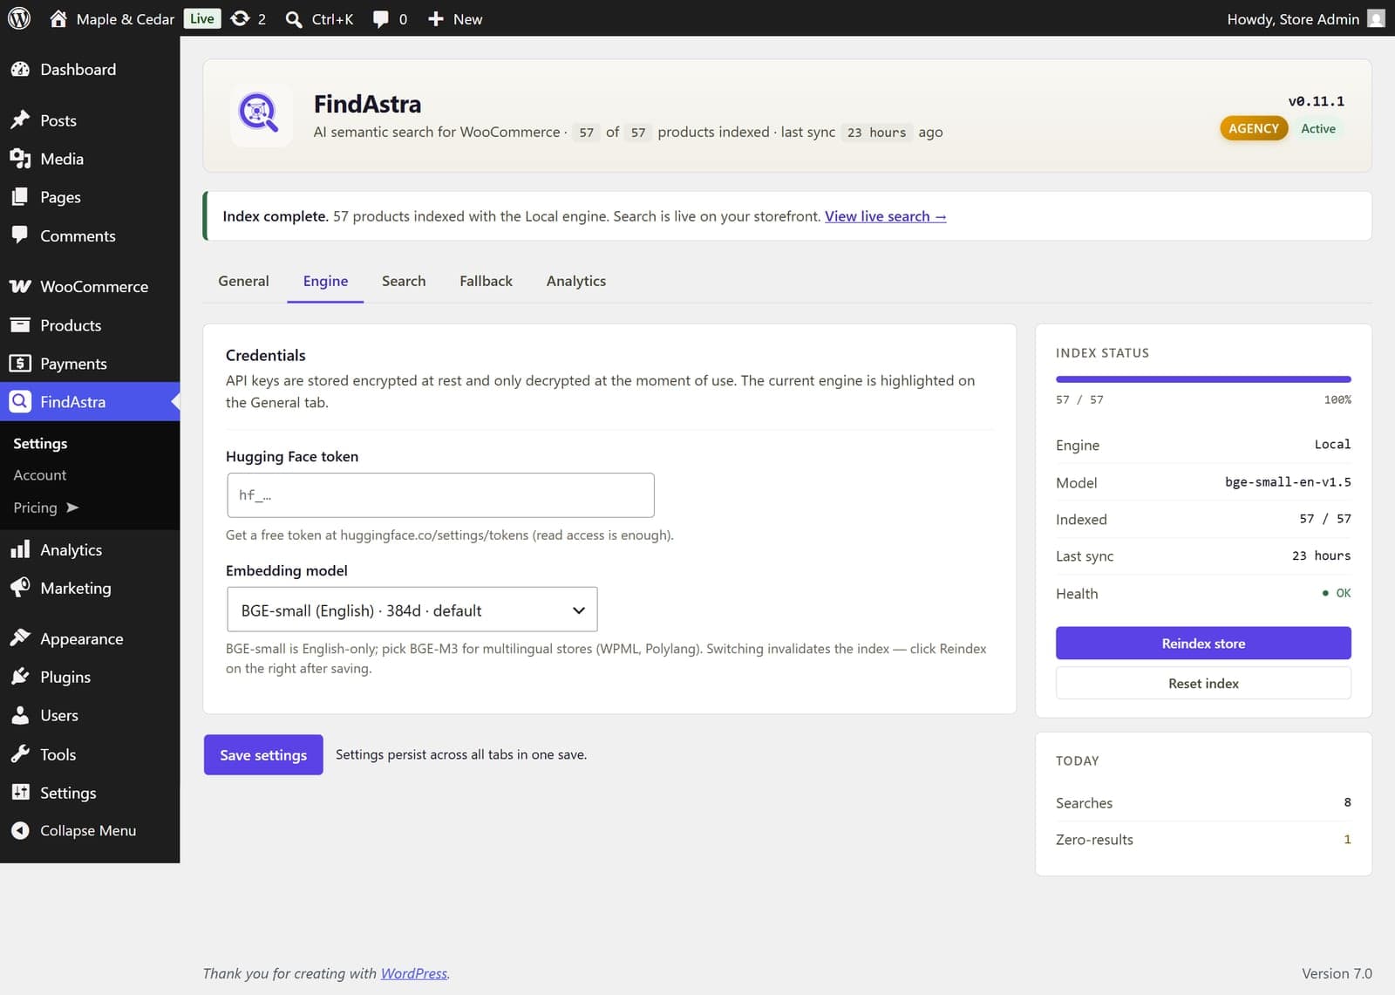Open Dashboard via its gauge icon

[20, 69]
